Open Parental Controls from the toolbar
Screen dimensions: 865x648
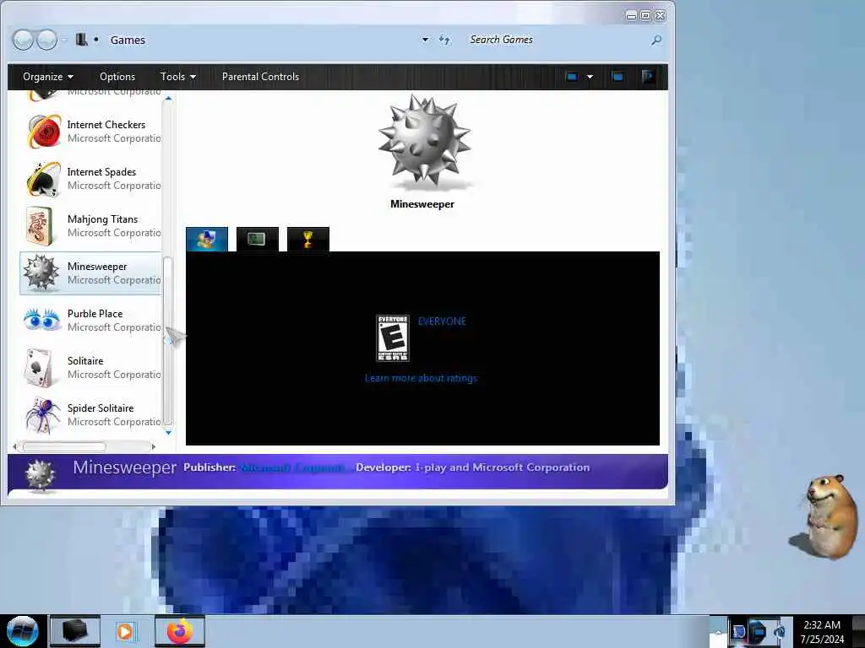pos(260,77)
